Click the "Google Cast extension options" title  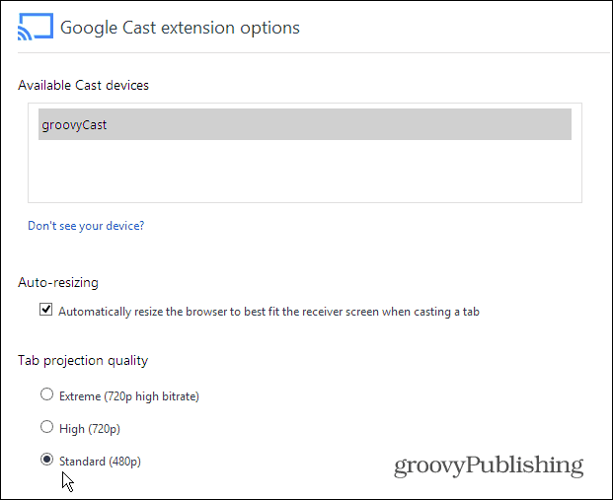pos(180,28)
